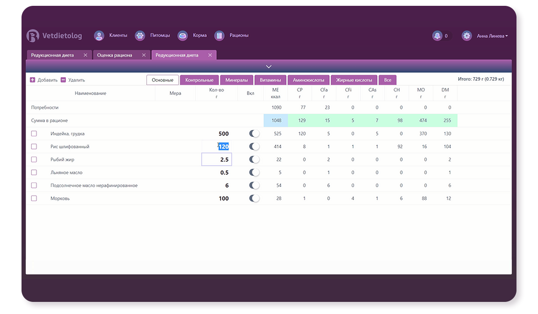Click the notifications bell icon

(437, 36)
